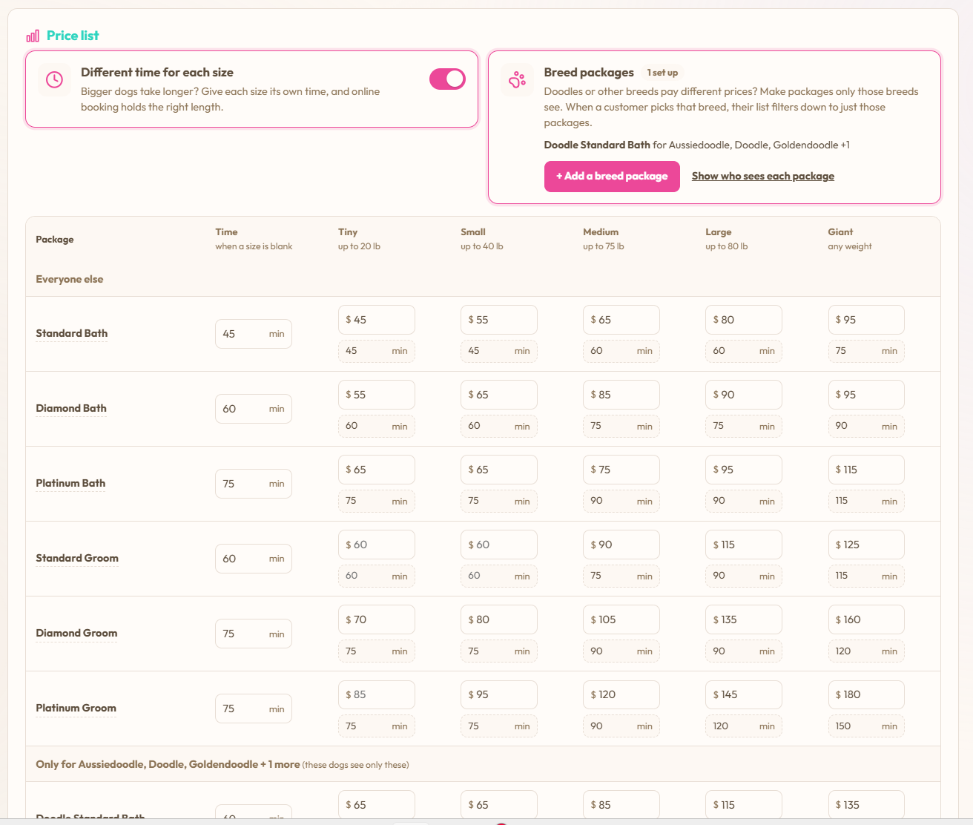This screenshot has height=825, width=973.
Task: Edit Diamond Groom Tiny minutes field
Action: point(377,651)
